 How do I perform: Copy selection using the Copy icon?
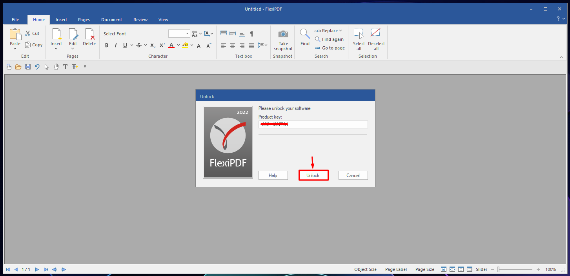[x=28, y=45]
